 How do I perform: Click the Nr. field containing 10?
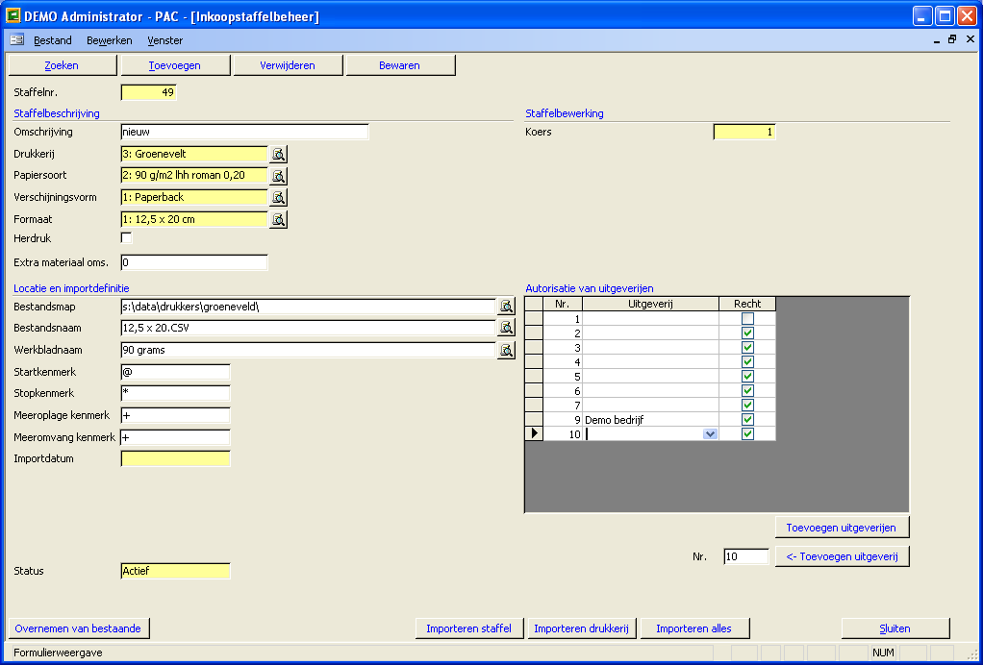(746, 556)
